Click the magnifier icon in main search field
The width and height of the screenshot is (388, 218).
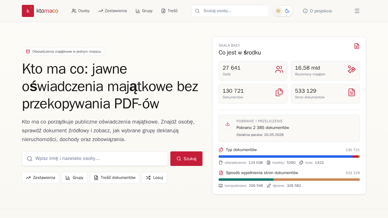click(x=30, y=159)
